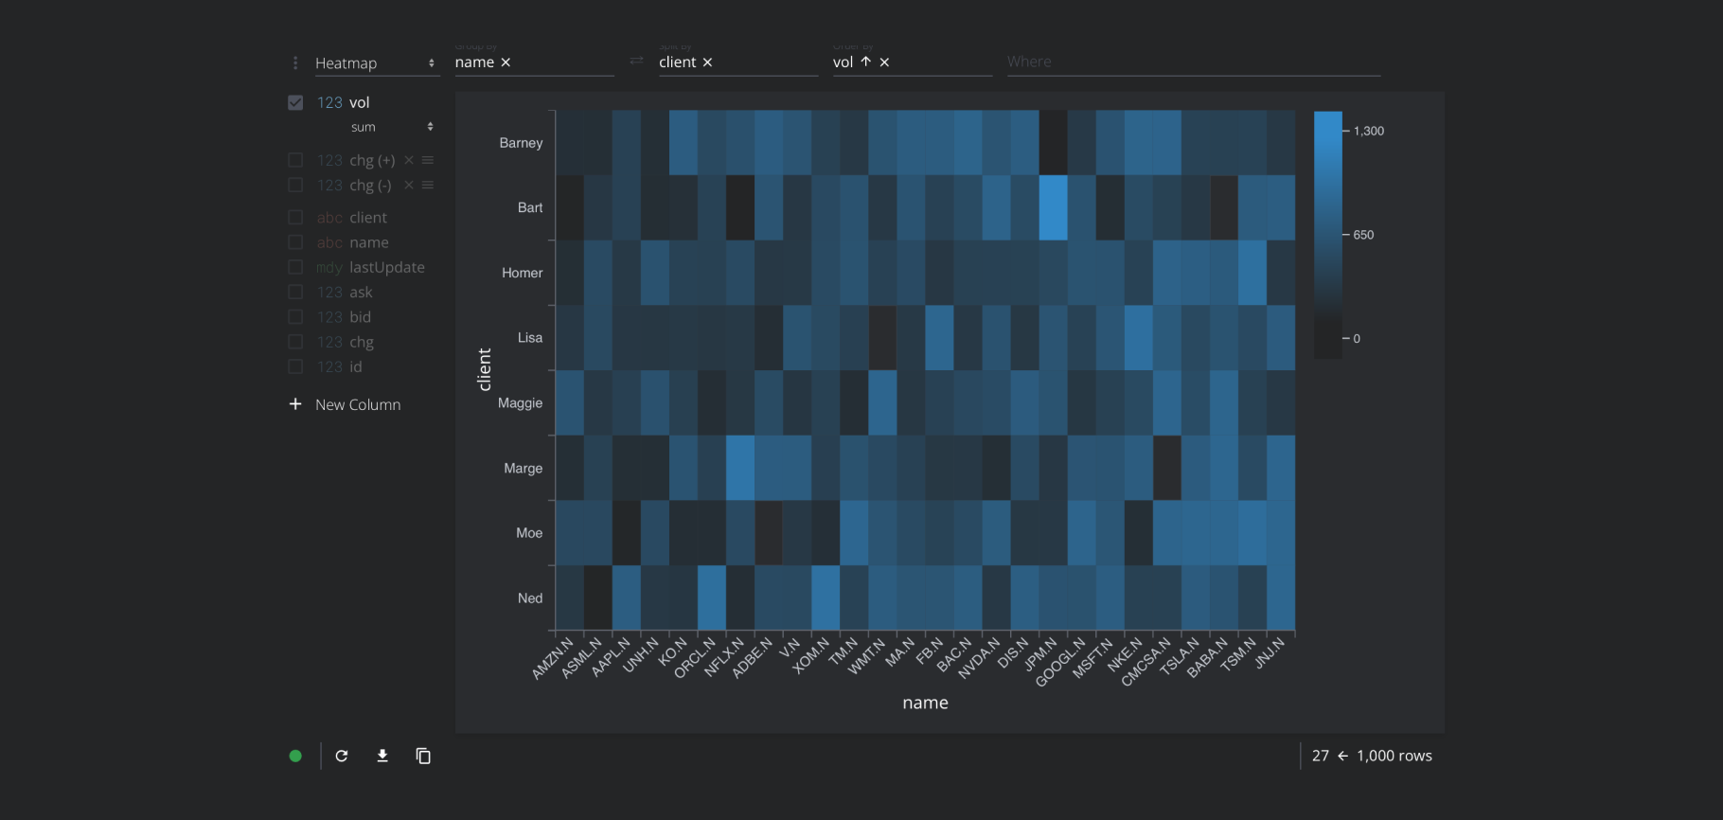Image resolution: width=1723 pixels, height=820 pixels.
Task: Click the Maggie row label
Action: coord(520,403)
